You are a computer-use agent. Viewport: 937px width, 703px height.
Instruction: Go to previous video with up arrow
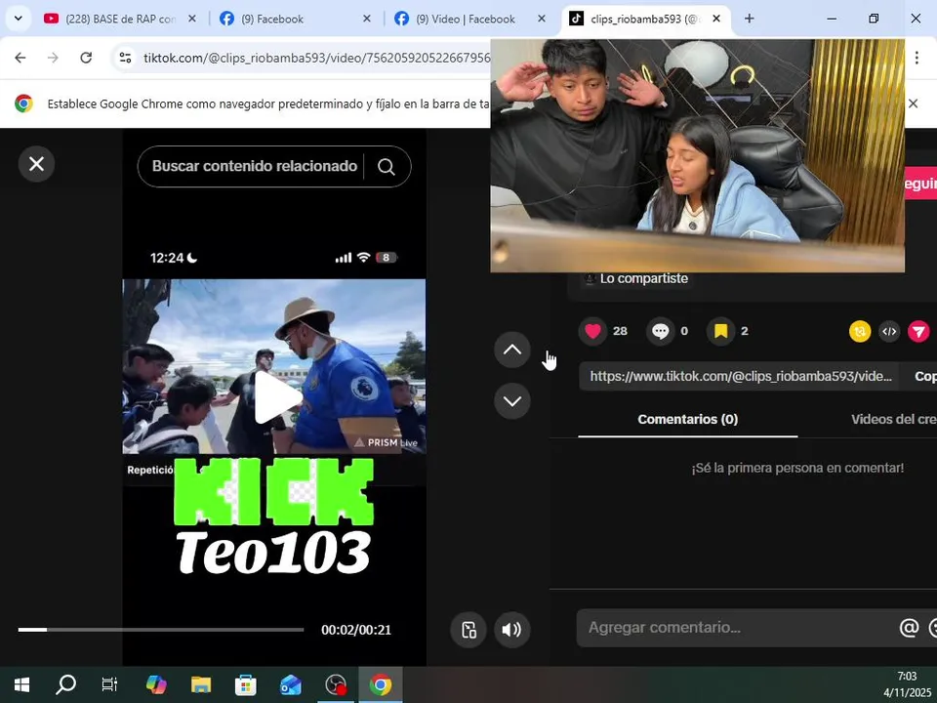point(512,350)
